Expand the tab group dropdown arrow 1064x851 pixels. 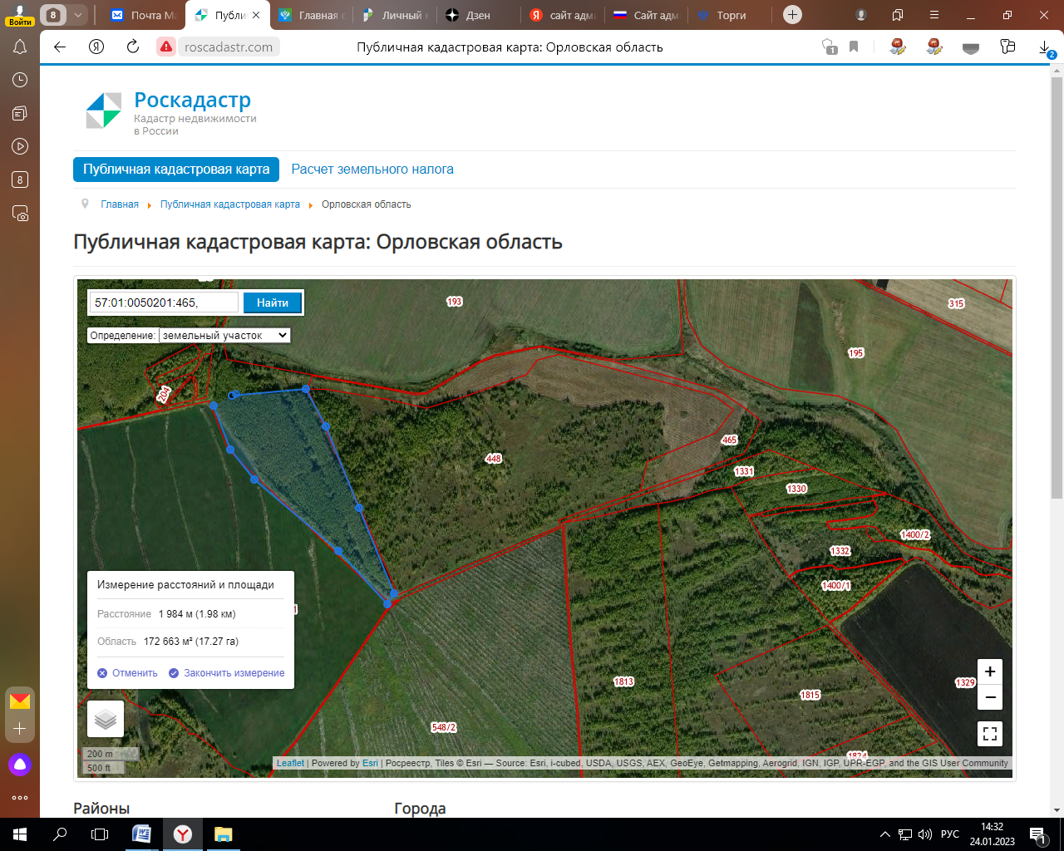coord(77,15)
